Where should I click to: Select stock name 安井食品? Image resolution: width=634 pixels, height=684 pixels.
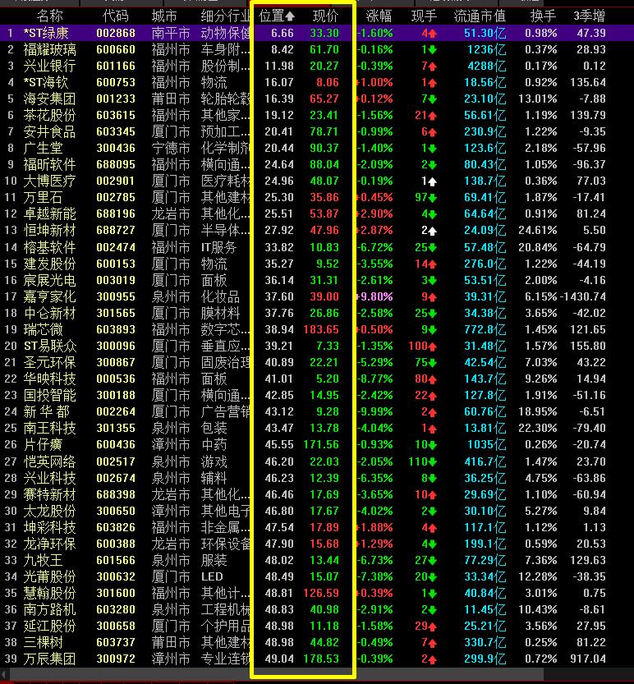(x=50, y=132)
